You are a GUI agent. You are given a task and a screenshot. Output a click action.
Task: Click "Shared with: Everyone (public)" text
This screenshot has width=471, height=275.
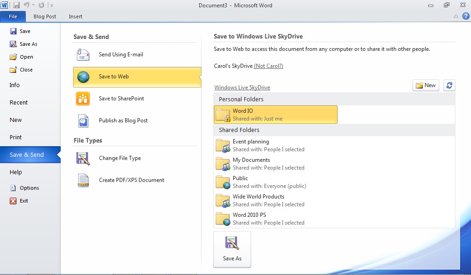270,186
